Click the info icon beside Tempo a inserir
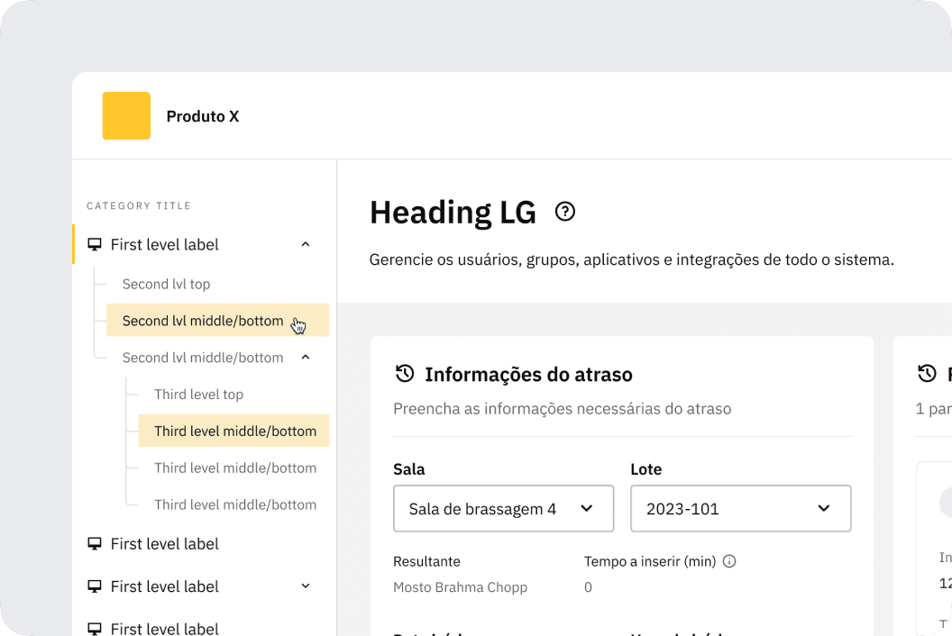 [730, 561]
